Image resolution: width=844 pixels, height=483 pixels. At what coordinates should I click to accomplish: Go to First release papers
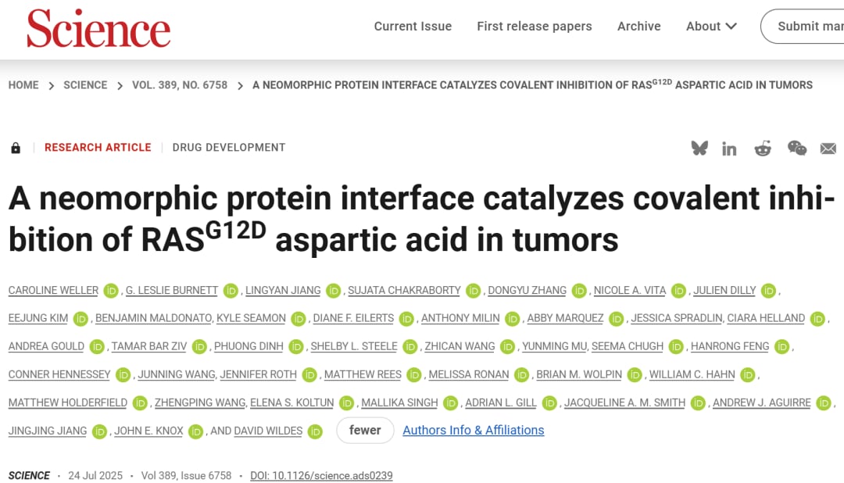click(x=535, y=27)
